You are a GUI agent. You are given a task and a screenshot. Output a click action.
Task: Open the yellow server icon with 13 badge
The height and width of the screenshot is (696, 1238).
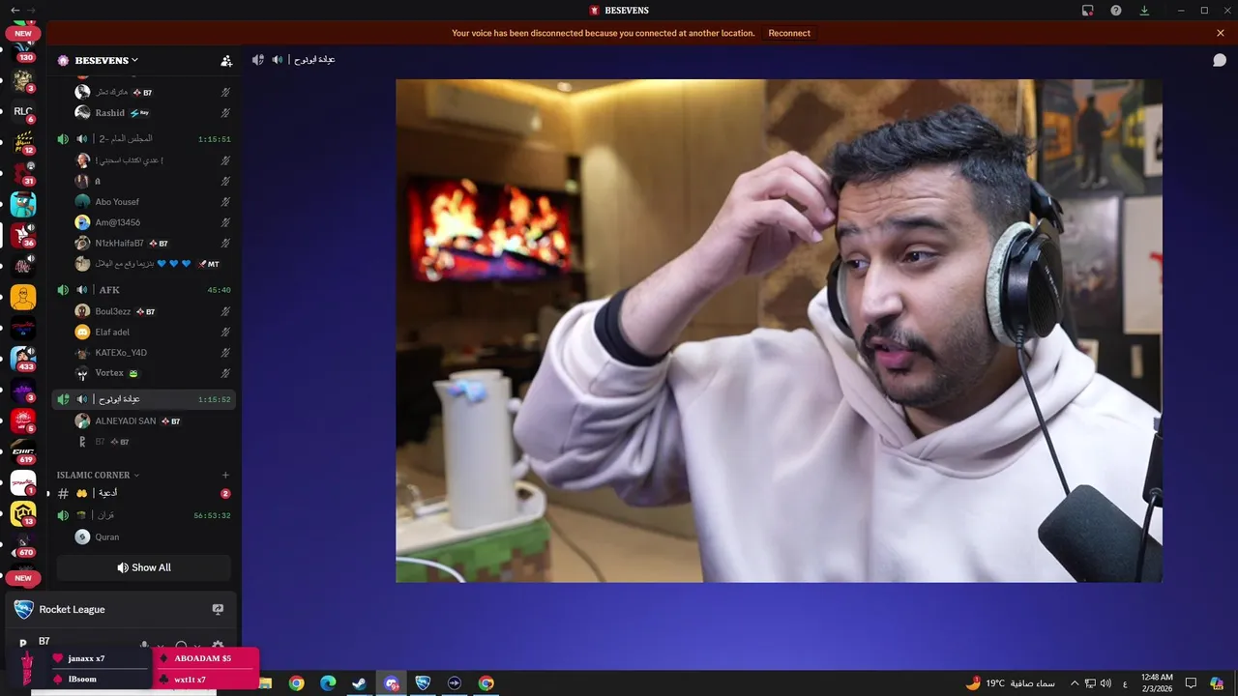point(22,513)
